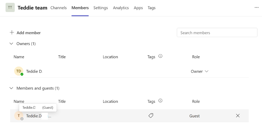The height and width of the screenshot is (125, 262).
Task: Collapse the Members and guests section
Action: 11,88
